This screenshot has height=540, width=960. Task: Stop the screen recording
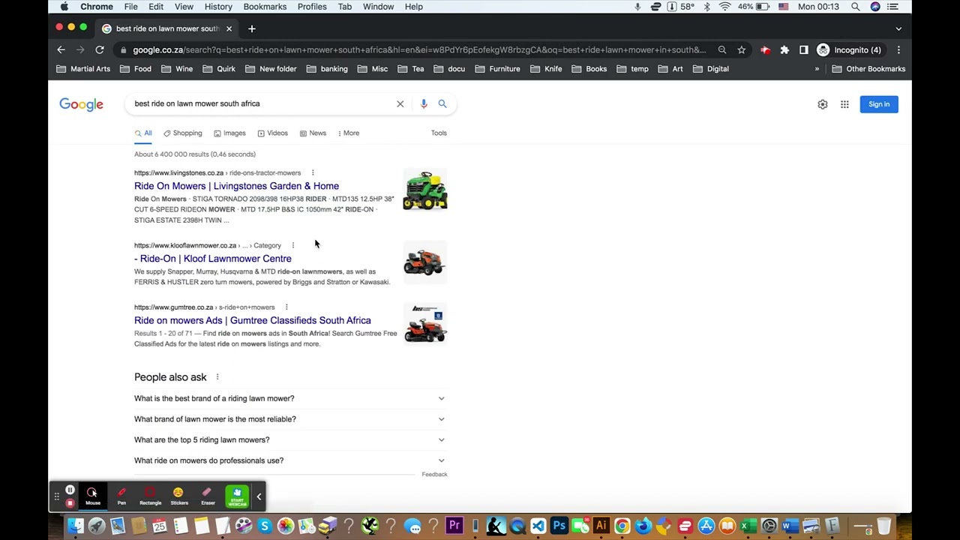click(x=70, y=503)
